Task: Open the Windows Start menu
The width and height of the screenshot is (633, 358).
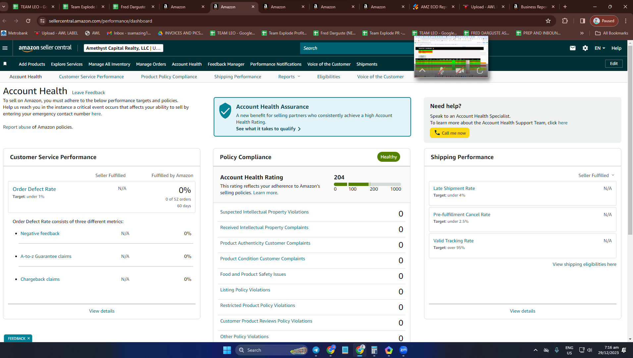Action: point(227,350)
